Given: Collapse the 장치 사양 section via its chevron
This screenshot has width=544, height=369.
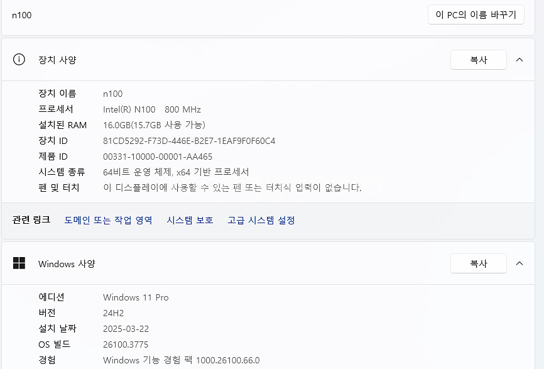Looking at the screenshot, I should pyautogui.click(x=520, y=59).
